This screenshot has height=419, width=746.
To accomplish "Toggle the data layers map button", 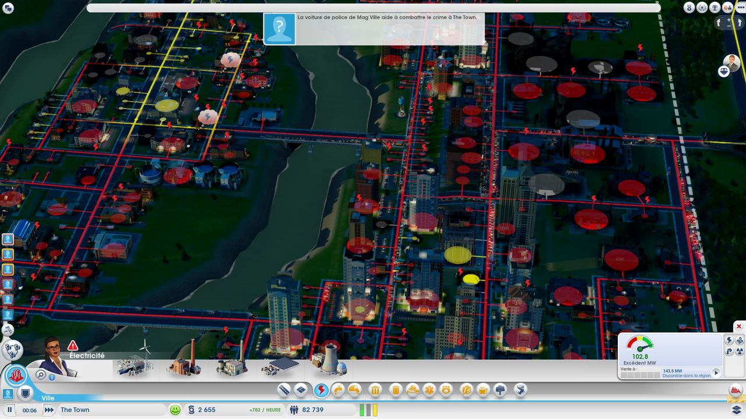I will tap(736, 410).
